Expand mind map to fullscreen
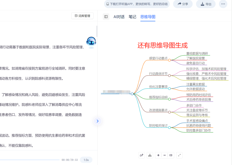Screen dimensions: 232x165 coord(179,155)
